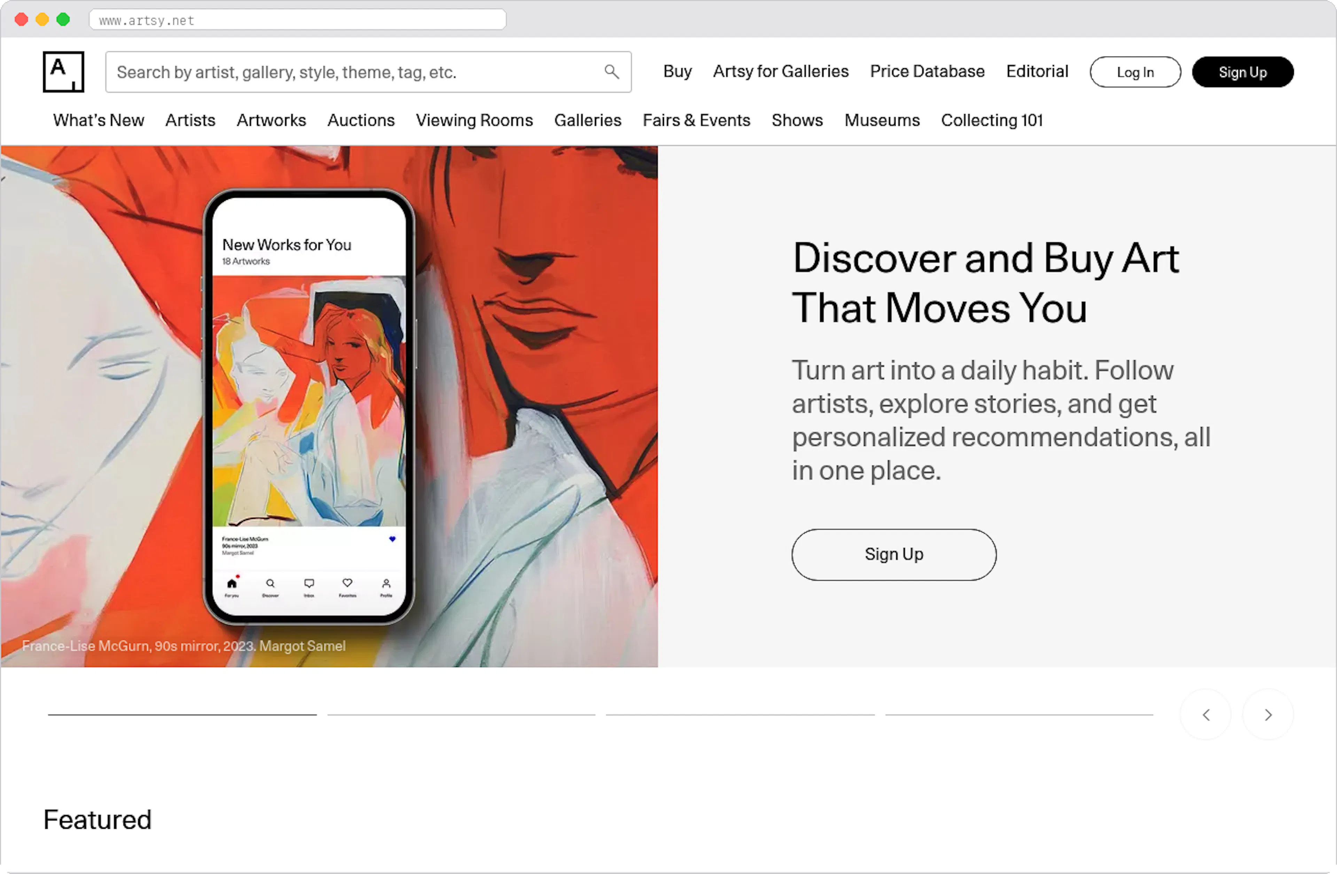Viewport: 1337px width, 874px height.
Task: Click the Log In button
Action: coord(1135,72)
